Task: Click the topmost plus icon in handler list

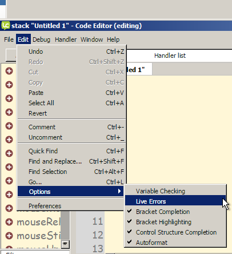Action: coord(9,71)
